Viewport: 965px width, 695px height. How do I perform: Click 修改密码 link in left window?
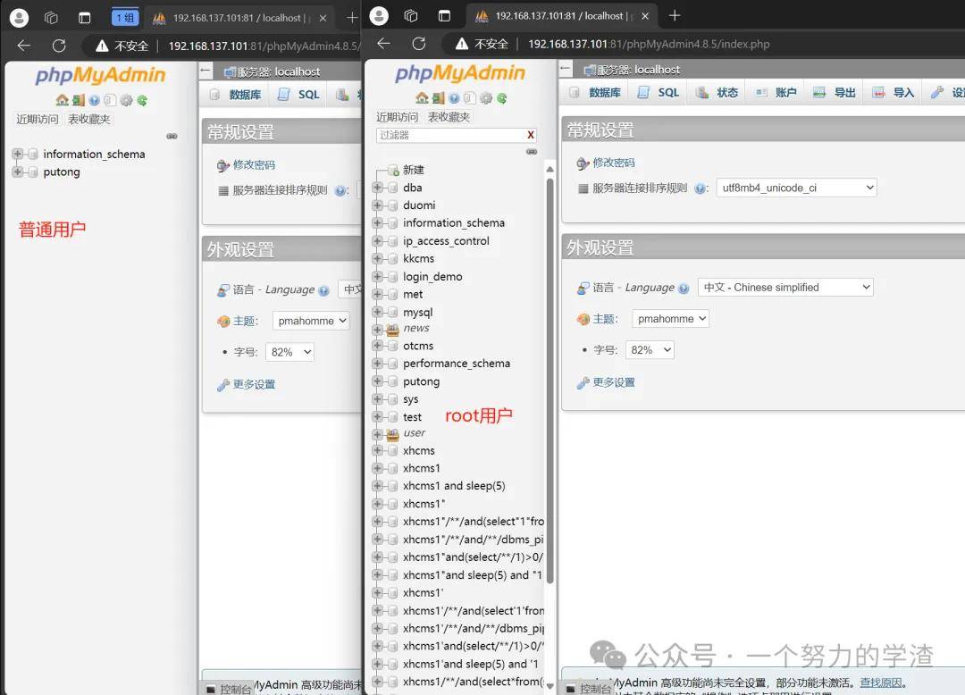254,165
